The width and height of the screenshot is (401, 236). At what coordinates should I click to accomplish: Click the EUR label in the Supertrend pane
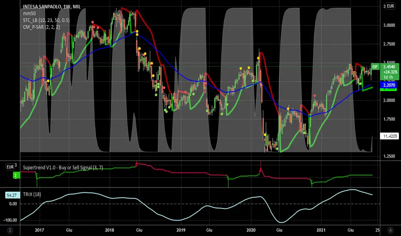(x=10, y=167)
